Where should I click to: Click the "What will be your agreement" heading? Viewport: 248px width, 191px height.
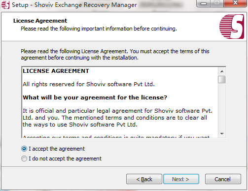(x=95, y=97)
